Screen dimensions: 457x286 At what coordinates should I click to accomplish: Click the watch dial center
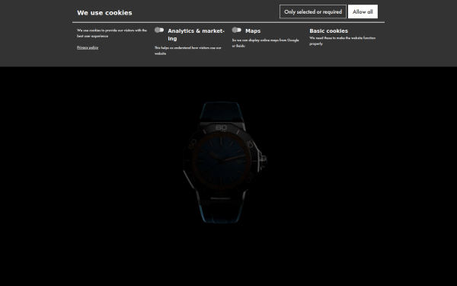[x=221, y=161]
